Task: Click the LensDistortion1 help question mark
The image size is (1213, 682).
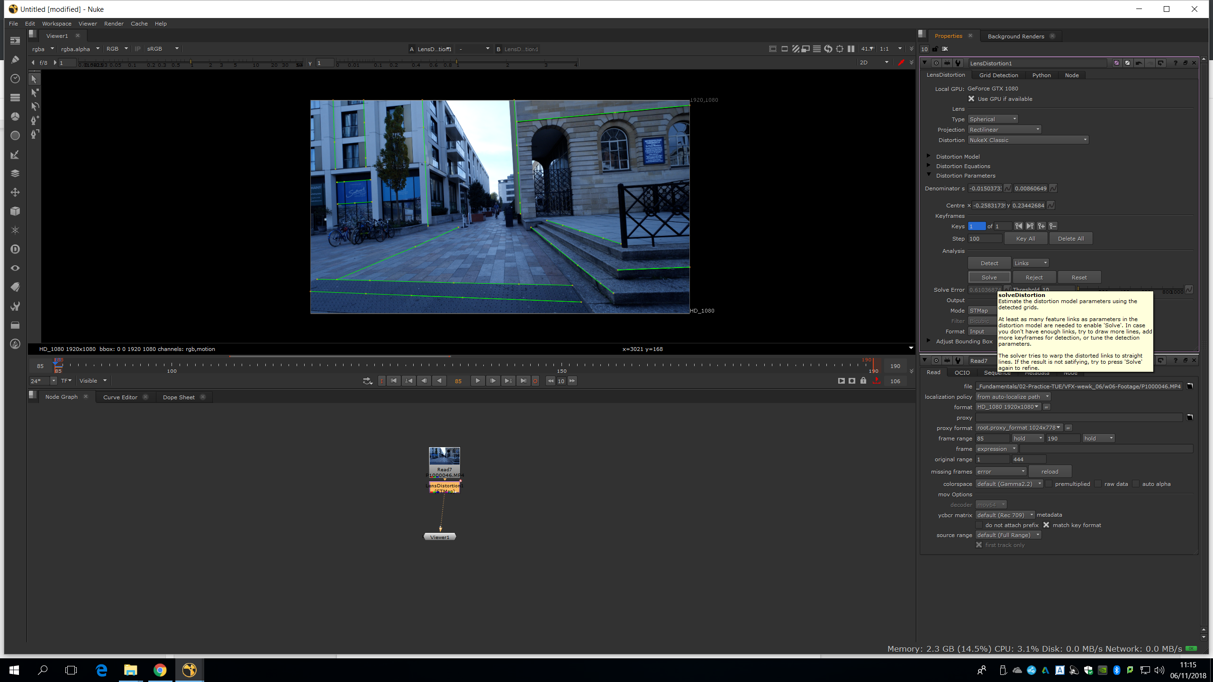Action: pyautogui.click(x=1175, y=63)
